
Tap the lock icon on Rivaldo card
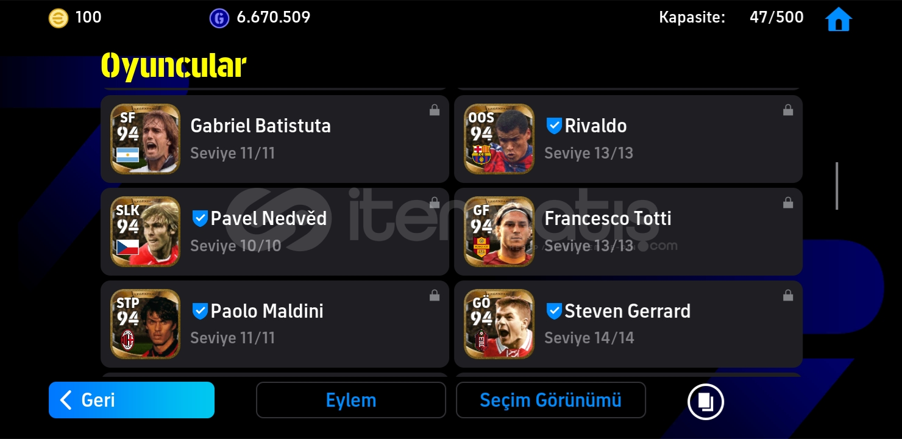tap(788, 110)
